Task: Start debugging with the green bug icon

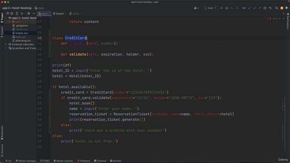Action: pyautogui.click(x=227, y=8)
